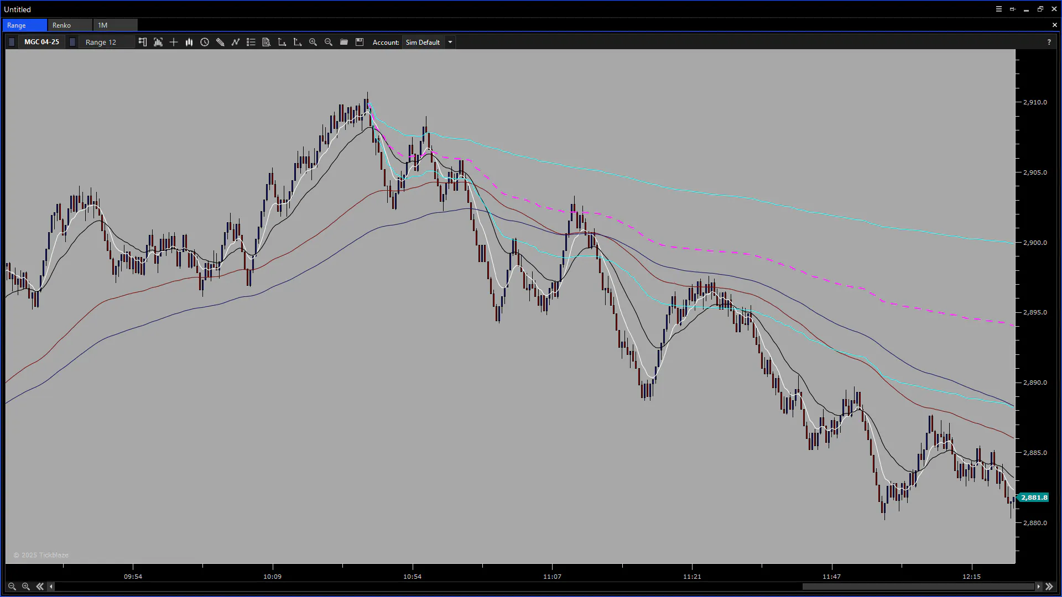The image size is (1062, 597).
Task: Save chart with the floppy icon
Action: point(360,42)
